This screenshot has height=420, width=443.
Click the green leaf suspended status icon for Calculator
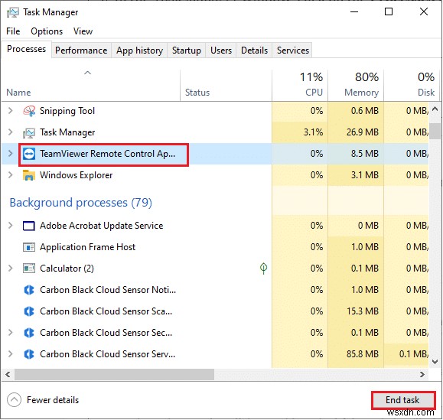coord(263,269)
